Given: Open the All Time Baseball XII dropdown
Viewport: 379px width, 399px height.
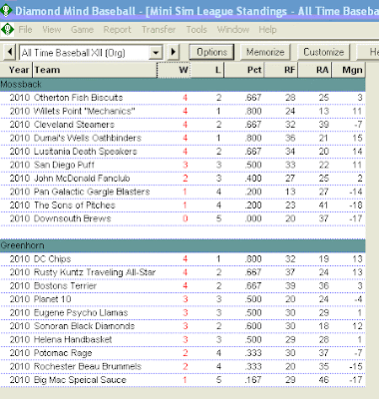Looking at the screenshot, I should tap(156, 53).
